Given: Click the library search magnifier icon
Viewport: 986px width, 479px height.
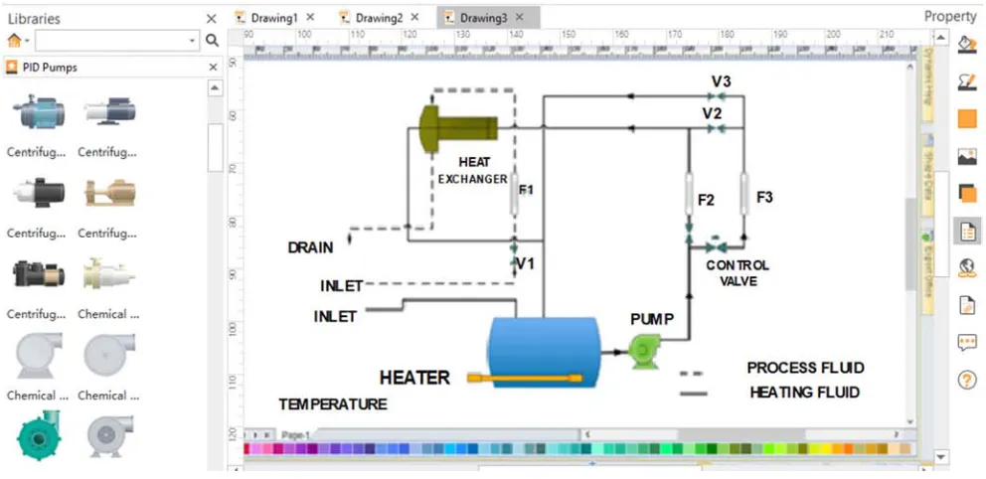Looking at the screenshot, I should click(212, 41).
